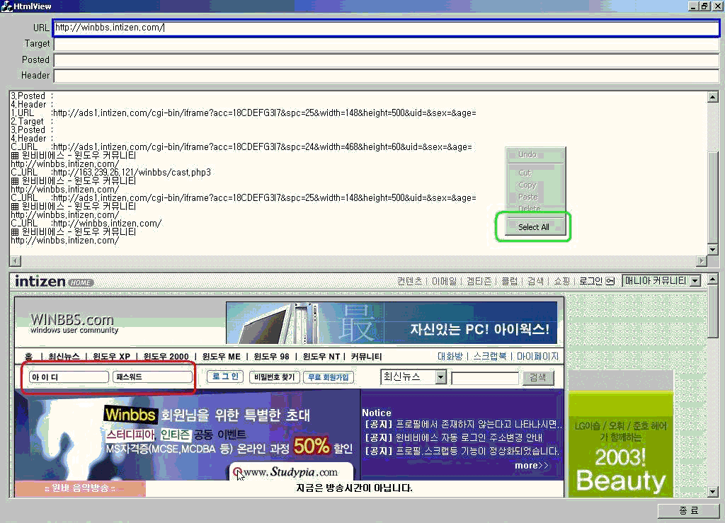725x523 pixels.
Task: Click into the Header field
Action: click(386, 76)
